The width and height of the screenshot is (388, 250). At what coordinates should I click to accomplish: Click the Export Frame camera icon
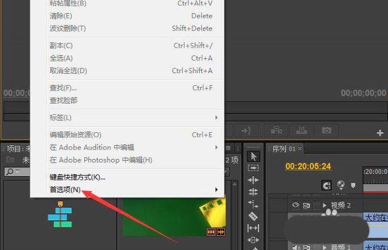(327, 130)
